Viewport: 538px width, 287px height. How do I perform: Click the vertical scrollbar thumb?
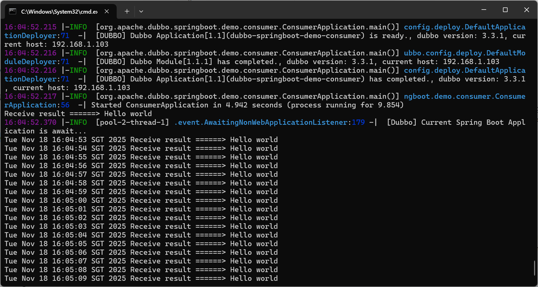tap(534, 268)
